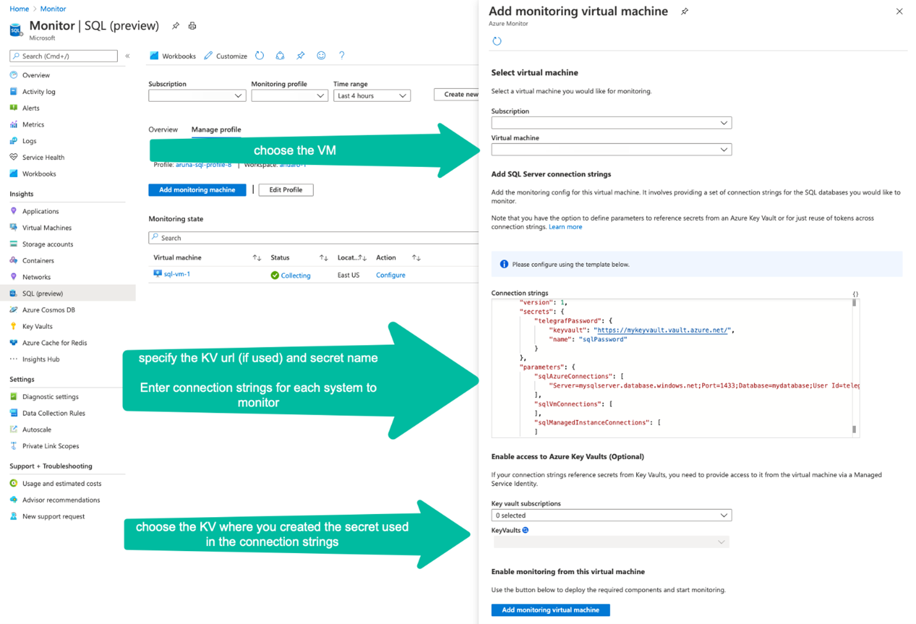Click the Advisor recommendations icon
Image resolution: width=916 pixels, height=624 pixels.
pos(13,500)
